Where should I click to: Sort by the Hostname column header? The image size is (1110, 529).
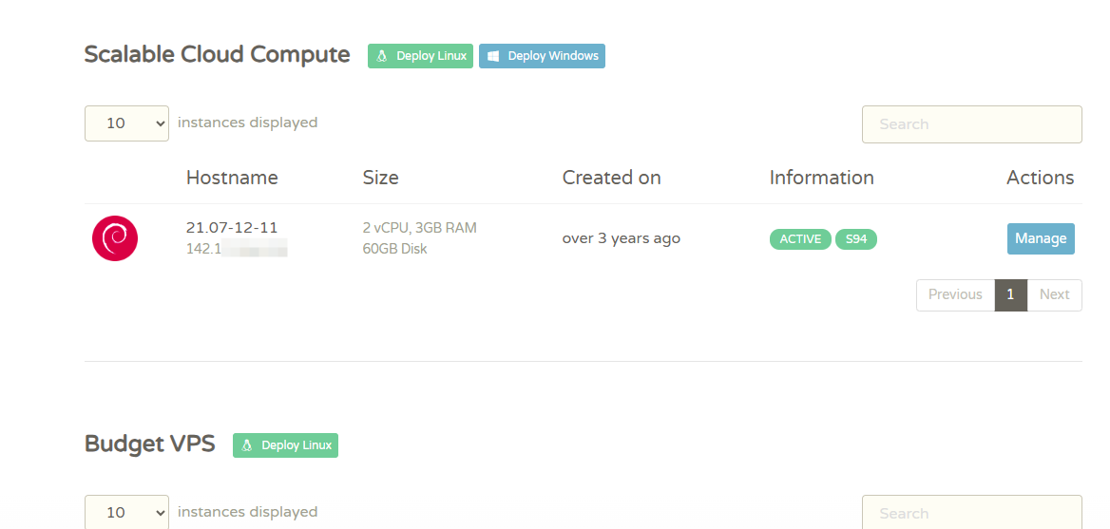pos(232,178)
